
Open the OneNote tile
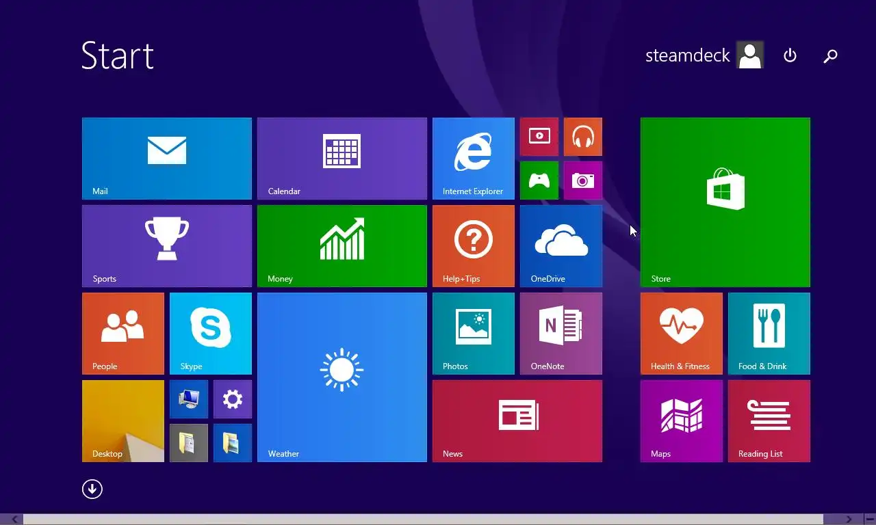coord(561,334)
